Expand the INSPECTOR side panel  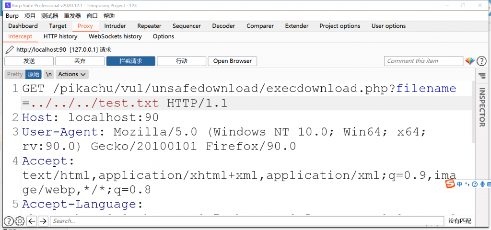click(481, 107)
